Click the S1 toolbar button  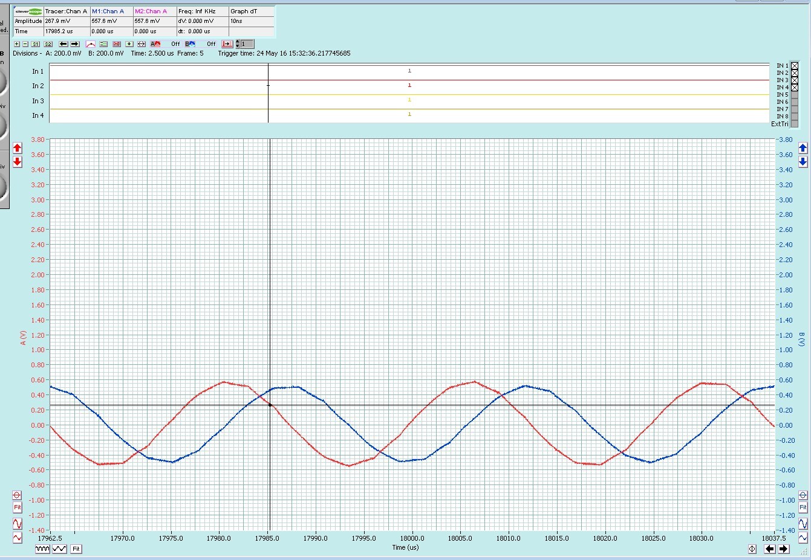[x=36, y=44]
